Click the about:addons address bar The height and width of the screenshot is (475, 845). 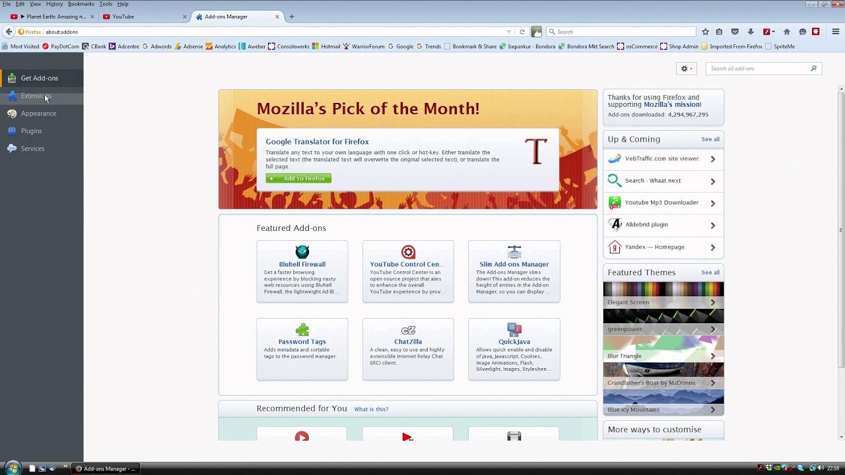point(271,32)
